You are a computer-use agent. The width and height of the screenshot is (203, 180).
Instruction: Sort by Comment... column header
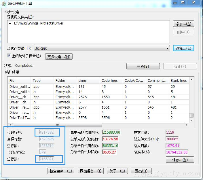[x=158, y=80]
